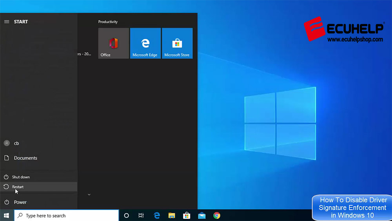Launch Google Chrome from taskbar
Image resolution: width=392 pixels, height=221 pixels.
[217, 216]
